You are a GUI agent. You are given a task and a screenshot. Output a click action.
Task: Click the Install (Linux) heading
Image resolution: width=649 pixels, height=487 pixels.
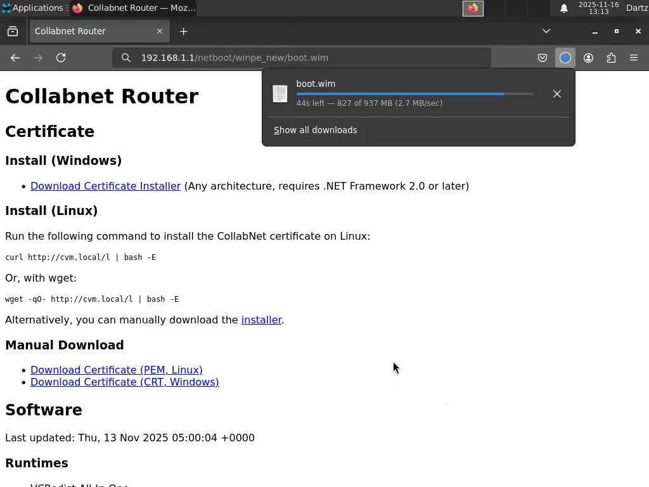click(51, 211)
